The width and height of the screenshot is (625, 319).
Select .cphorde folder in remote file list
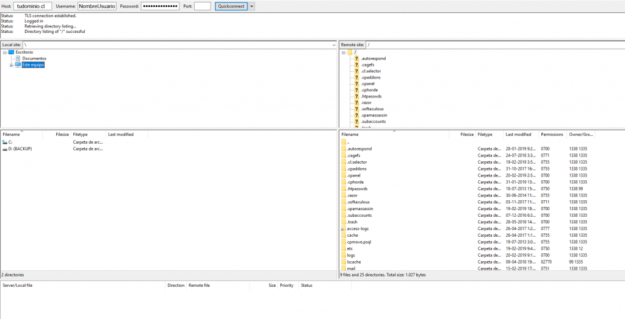[355, 182]
